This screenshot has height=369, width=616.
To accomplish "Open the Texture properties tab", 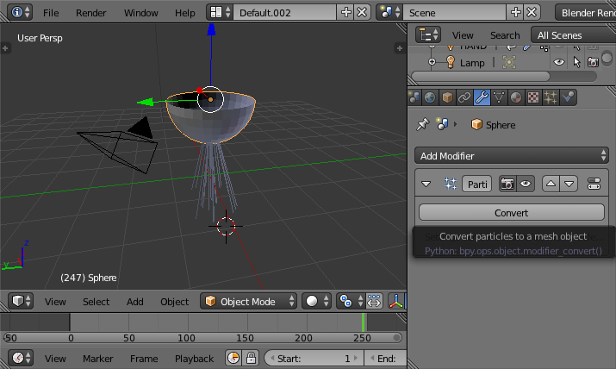I will (533, 97).
